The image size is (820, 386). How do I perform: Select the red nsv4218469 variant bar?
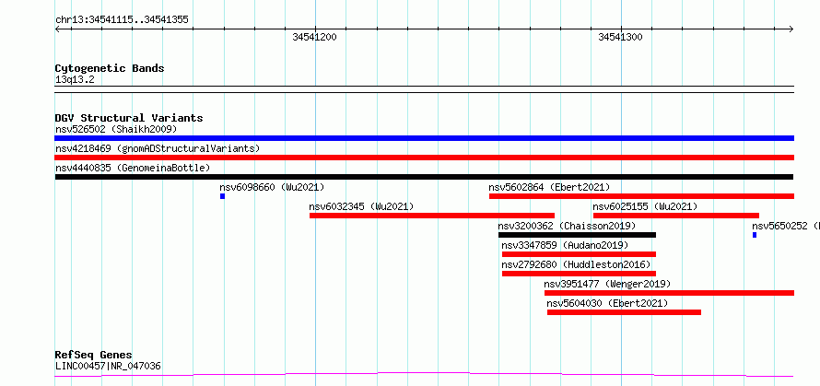(424, 158)
